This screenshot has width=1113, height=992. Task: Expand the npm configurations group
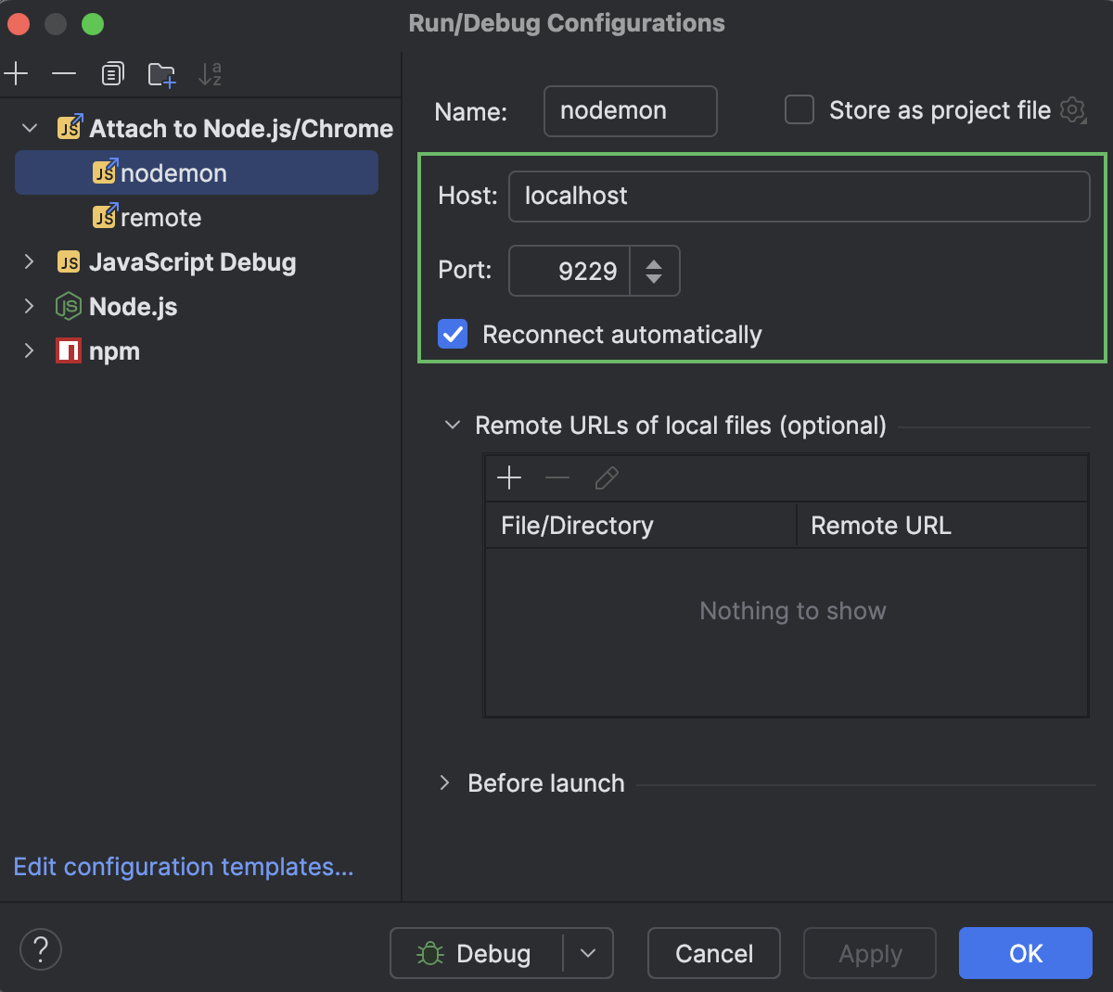click(x=29, y=350)
